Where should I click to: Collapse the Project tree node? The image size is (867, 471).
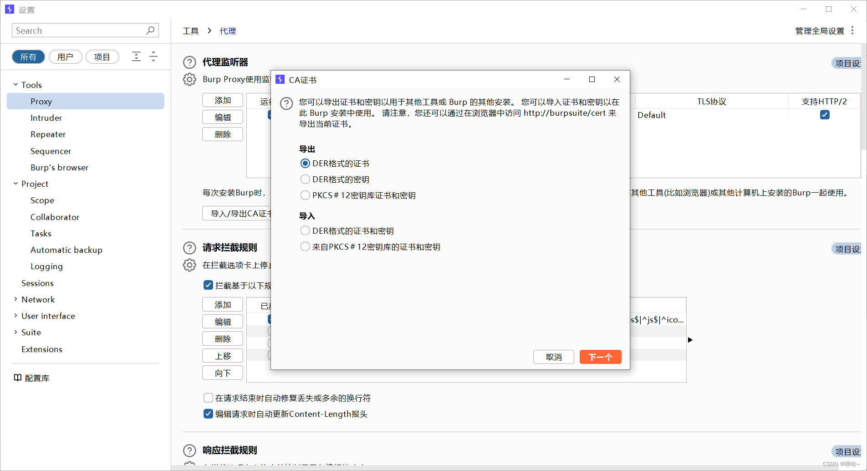coord(15,184)
